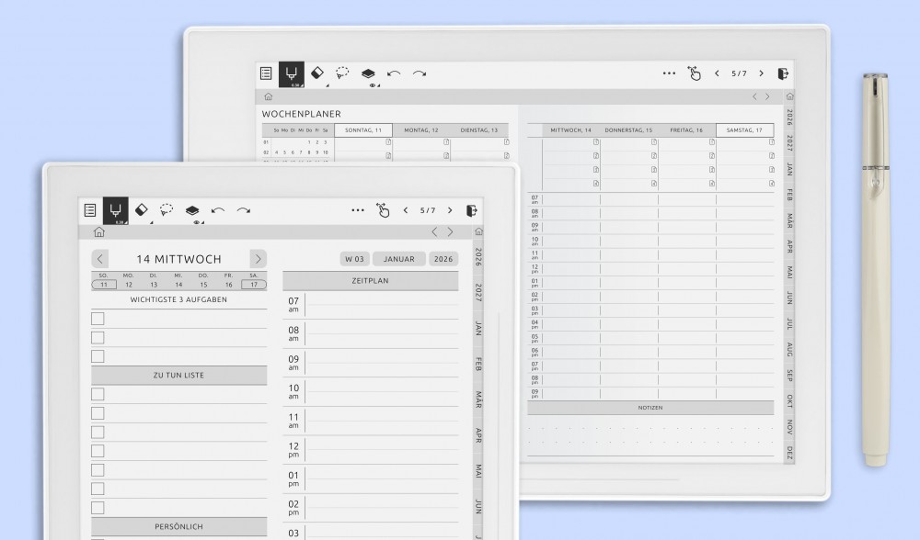Open the Eraser tool
Image resolution: width=920 pixels, height=540 pixels.
click(142, 209)
